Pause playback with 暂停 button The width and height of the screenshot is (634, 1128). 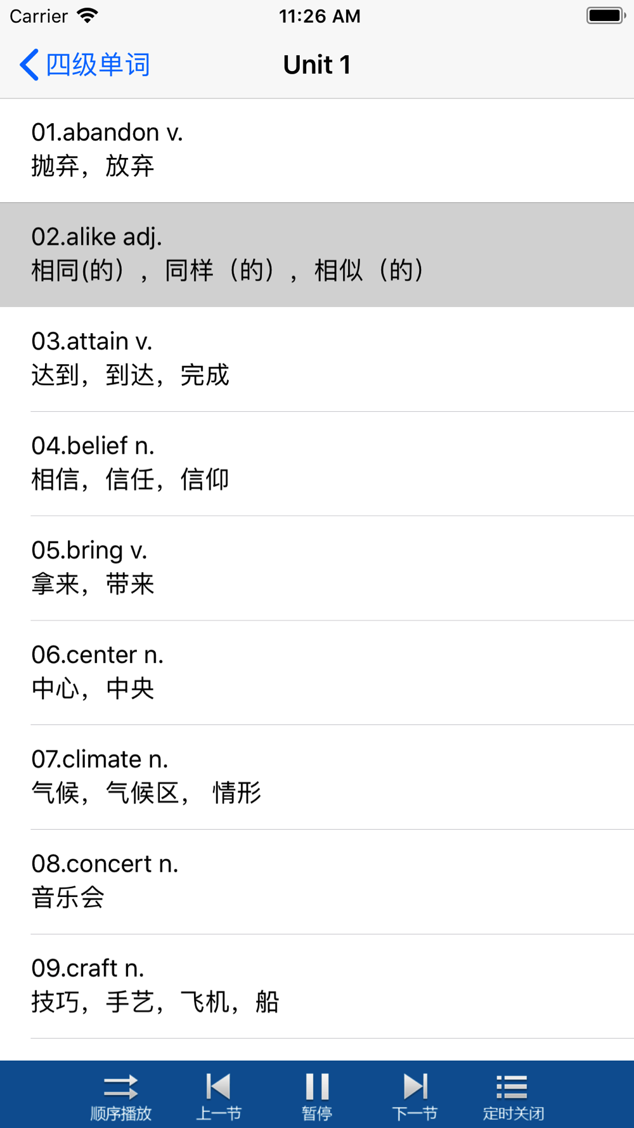[317, 1097]
